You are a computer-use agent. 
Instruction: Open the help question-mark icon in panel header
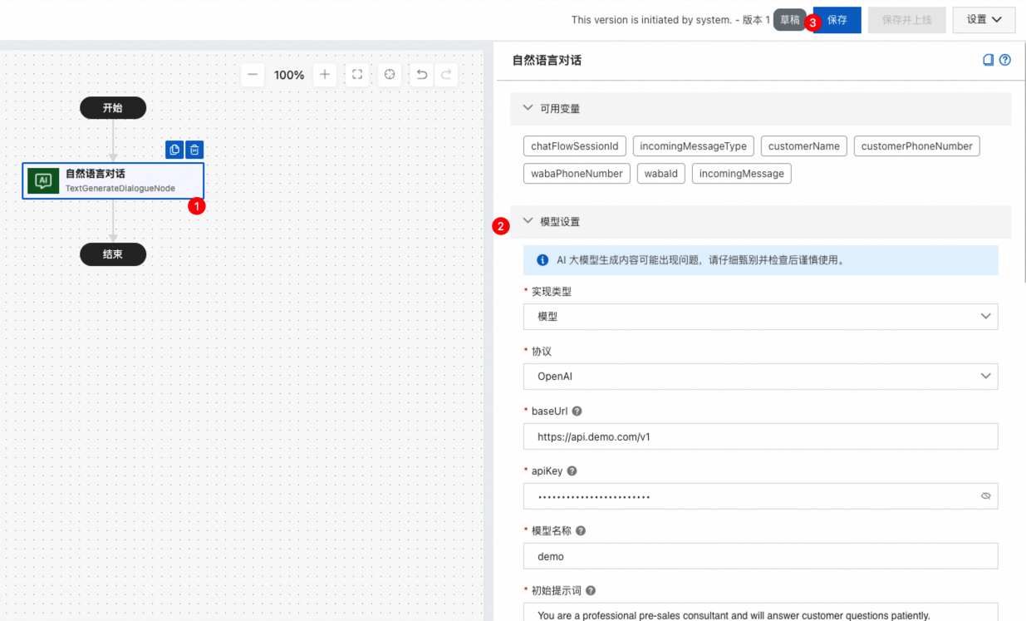click(x=1005, y=60)
